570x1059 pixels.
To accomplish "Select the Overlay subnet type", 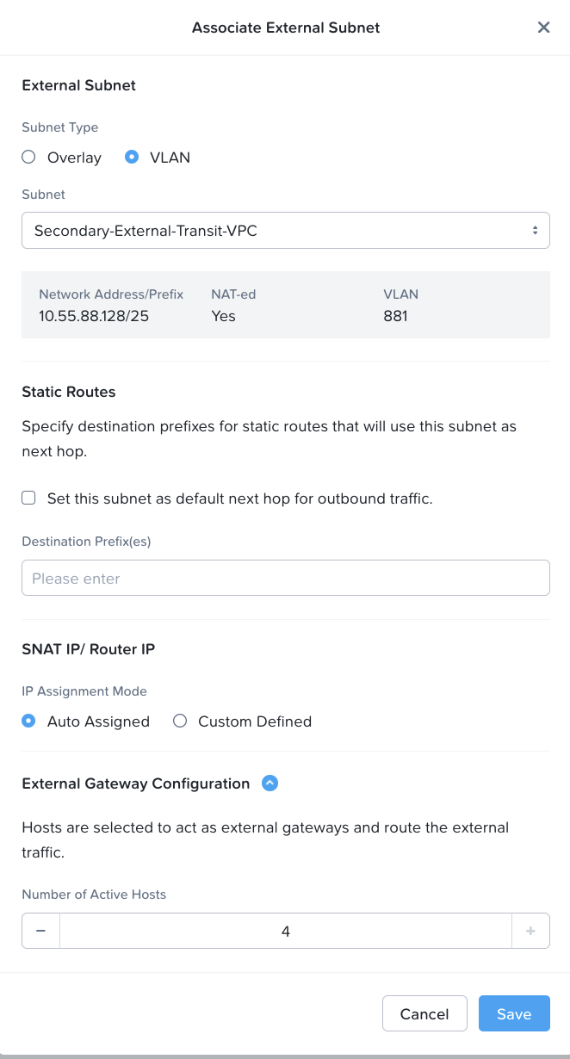I will 29,158.
